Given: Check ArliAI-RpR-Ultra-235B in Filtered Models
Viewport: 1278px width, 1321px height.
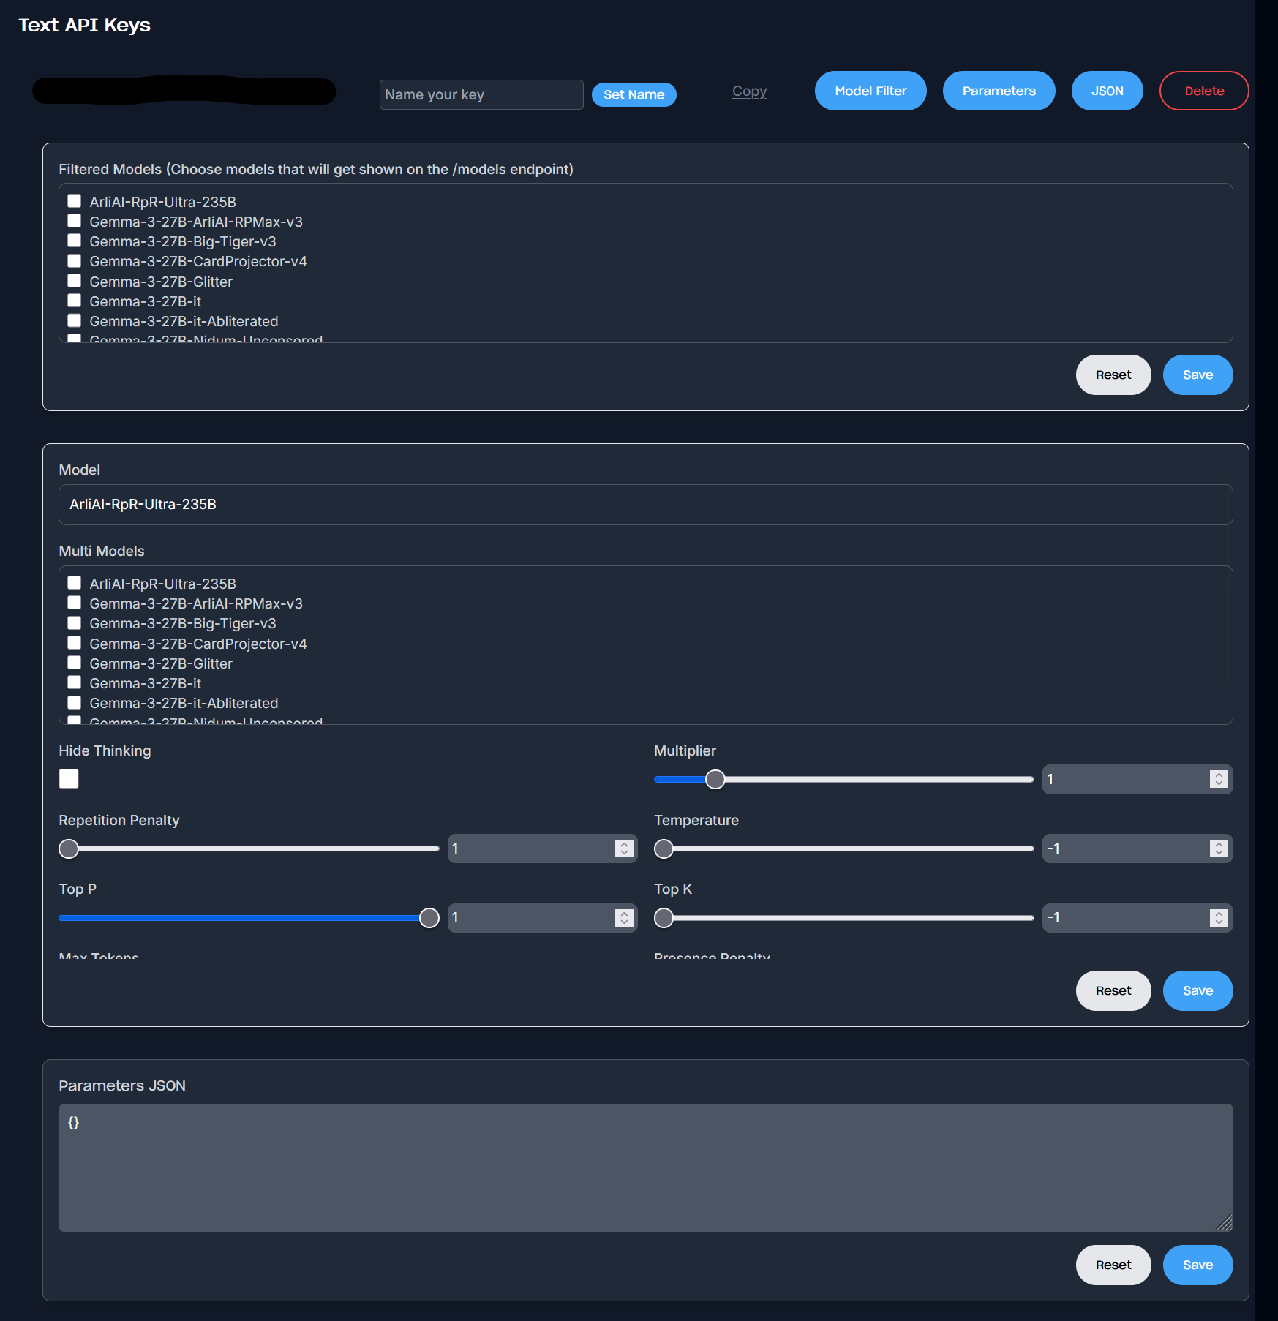Looking at the screenshot, I should coord(75,200).
